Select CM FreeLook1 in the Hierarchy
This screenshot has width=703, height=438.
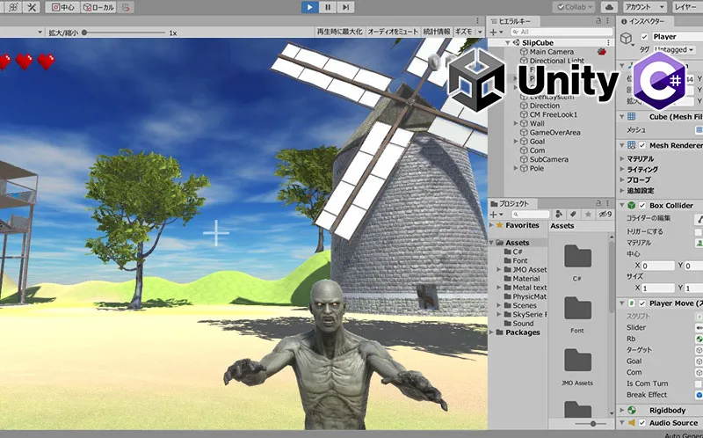[x=554, y=114]
